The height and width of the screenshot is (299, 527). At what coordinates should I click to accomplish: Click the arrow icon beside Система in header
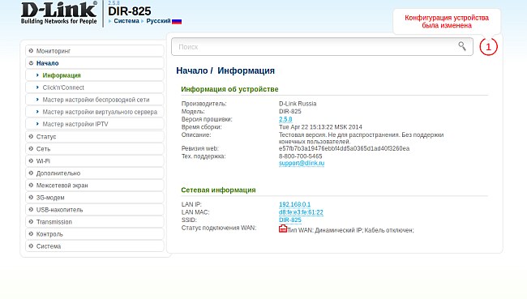coord(110,21)
